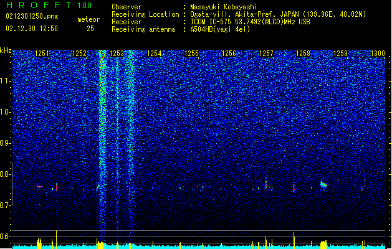
Task: Click the date stamp 02.12.30 12:50
Action: (x=32, y=29)
